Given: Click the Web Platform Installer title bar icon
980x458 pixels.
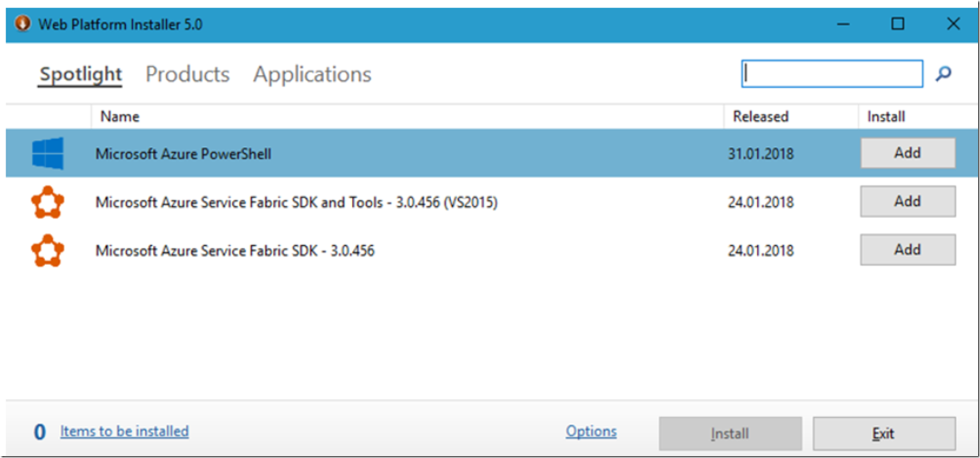Looking at the screenshot, I should coord(23,24).
